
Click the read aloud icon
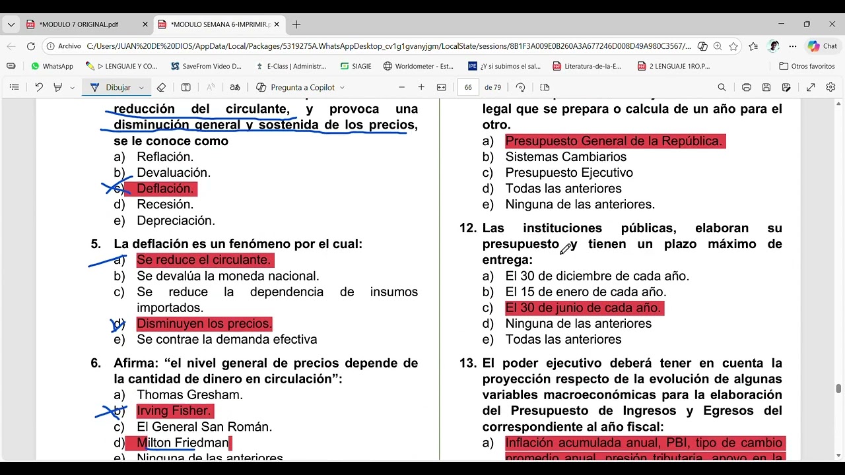pos(211,87)
